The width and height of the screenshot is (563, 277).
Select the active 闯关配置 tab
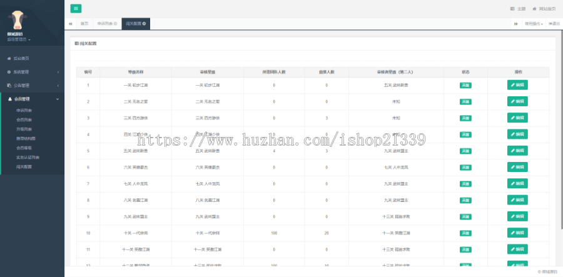[136, 24]
